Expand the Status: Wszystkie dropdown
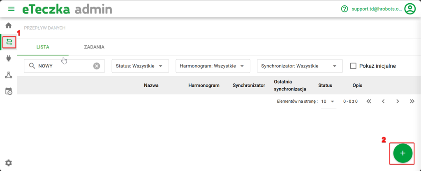421x171 pixels. (x=140, y=66)
